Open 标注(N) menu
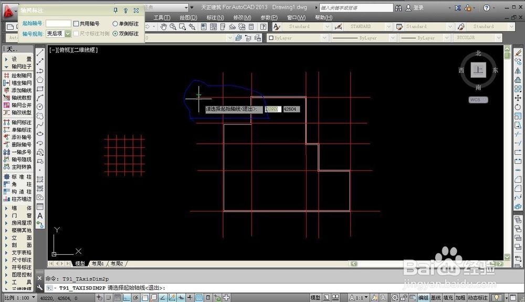 pyautogui.click(x=215, y=17)
